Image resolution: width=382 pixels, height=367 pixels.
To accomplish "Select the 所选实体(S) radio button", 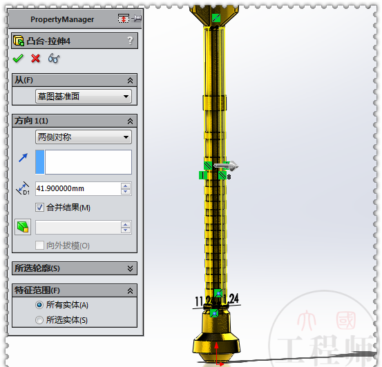I will pos(39,320).
